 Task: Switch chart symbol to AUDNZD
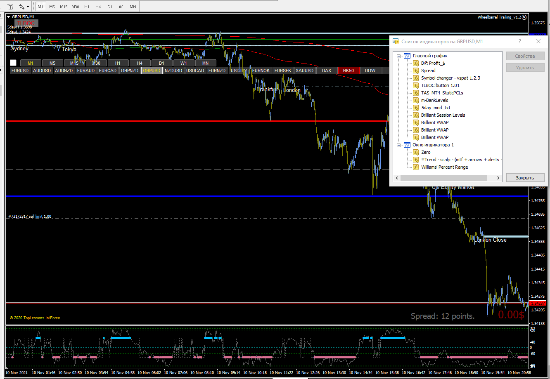point(64,71)
